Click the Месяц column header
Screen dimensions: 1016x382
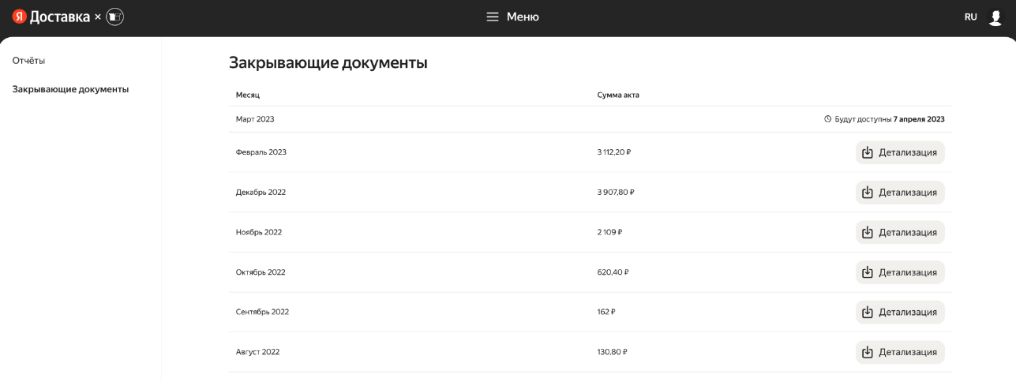pos(248,95)
